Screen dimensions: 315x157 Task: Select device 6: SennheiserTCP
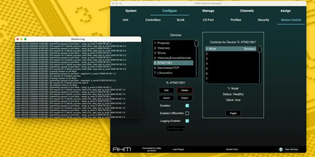173,68
